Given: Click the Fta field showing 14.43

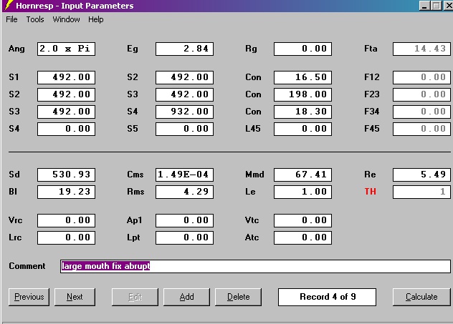Looking at the screenshot, I should [421, 49].
